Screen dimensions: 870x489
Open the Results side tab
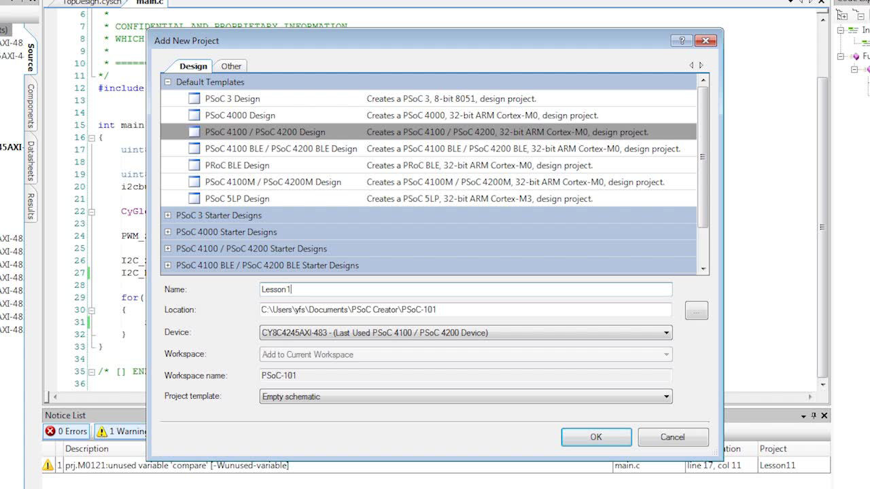click(x=31, y=206)
